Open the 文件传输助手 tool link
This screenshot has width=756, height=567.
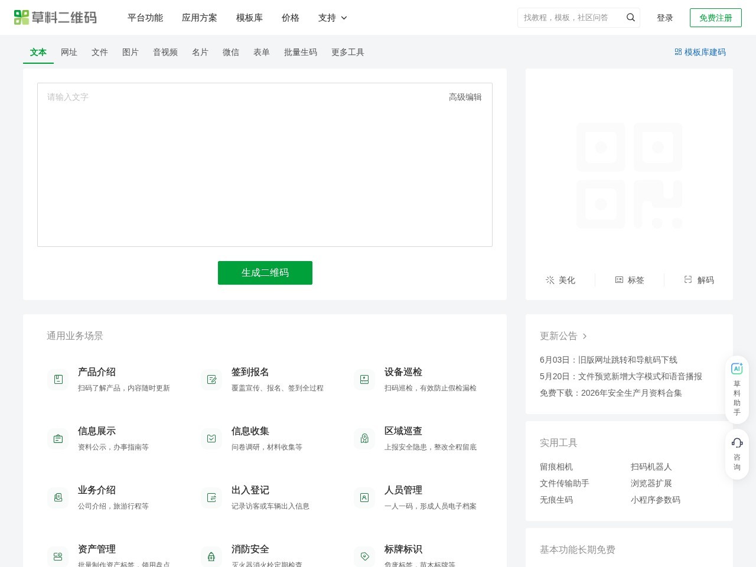(565, 483)
